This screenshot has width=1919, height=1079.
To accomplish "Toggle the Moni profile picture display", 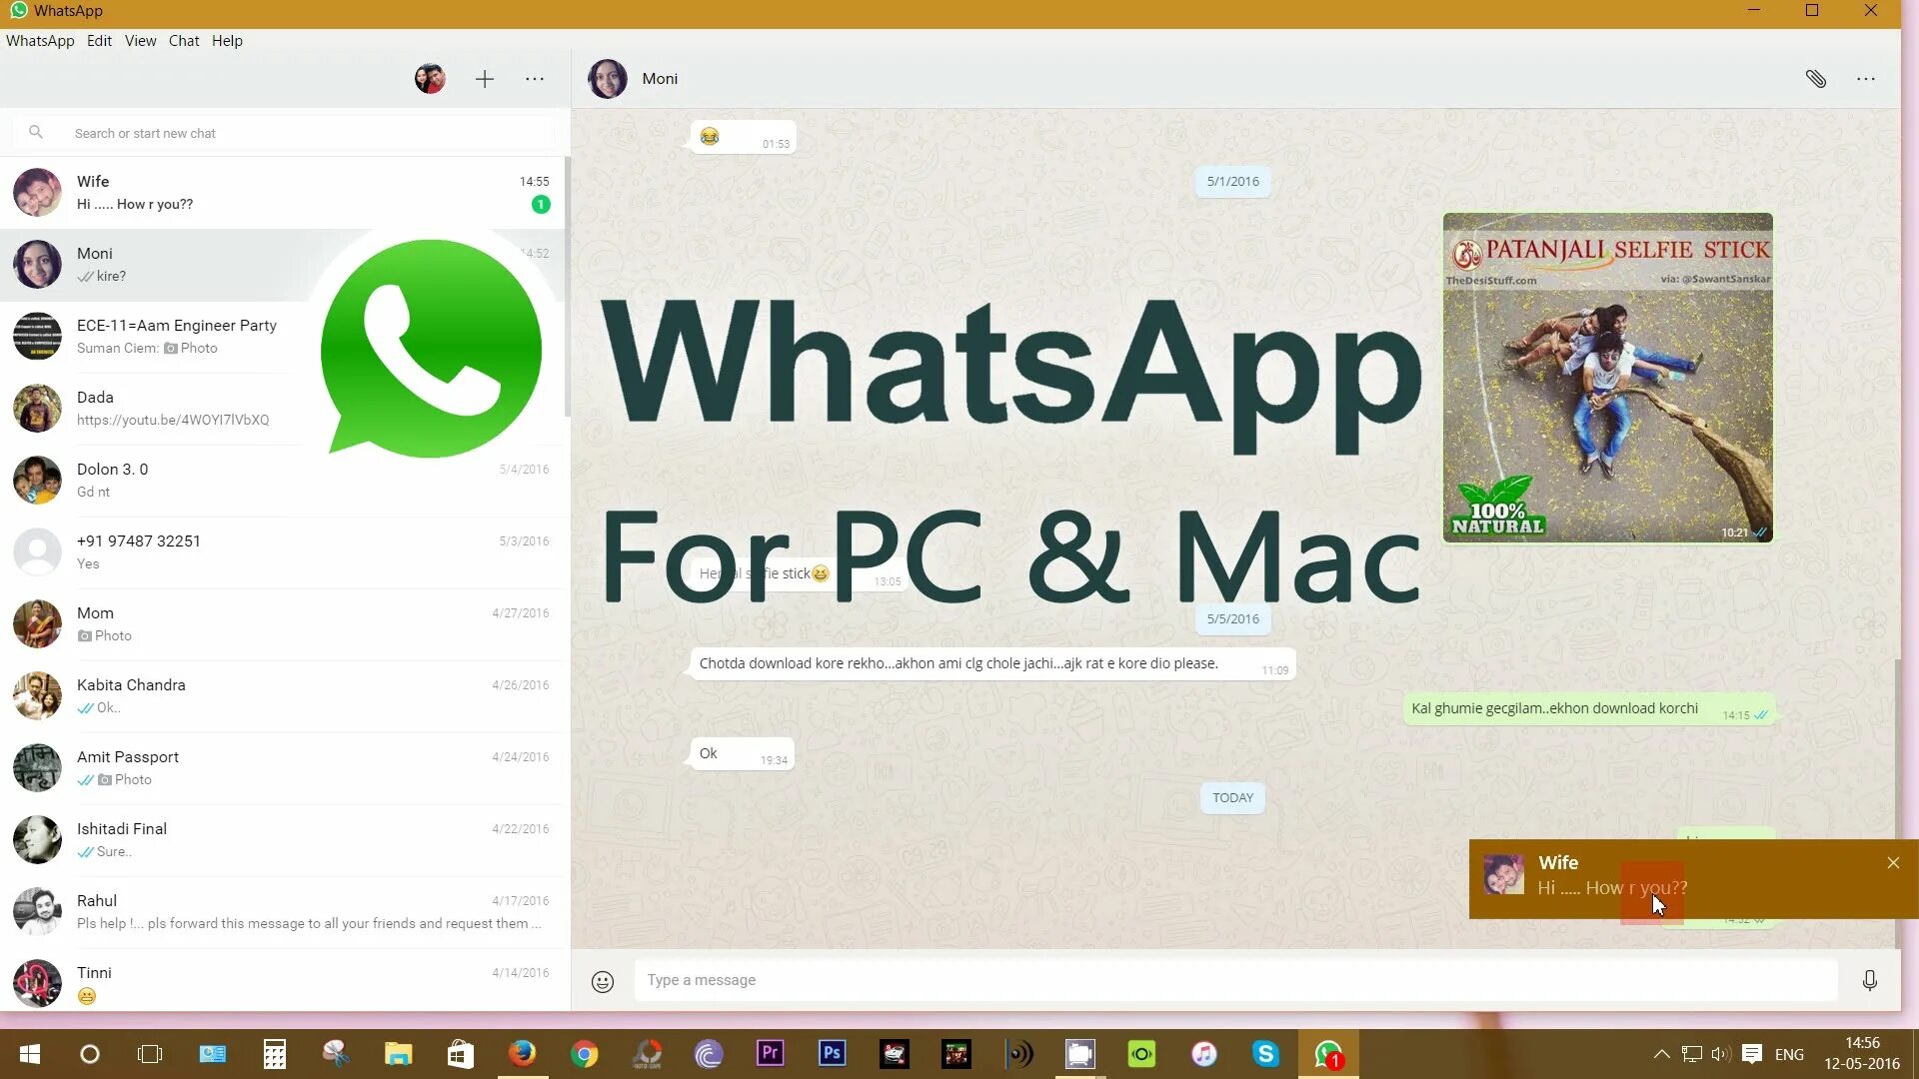I will click(x=608, y=78).
